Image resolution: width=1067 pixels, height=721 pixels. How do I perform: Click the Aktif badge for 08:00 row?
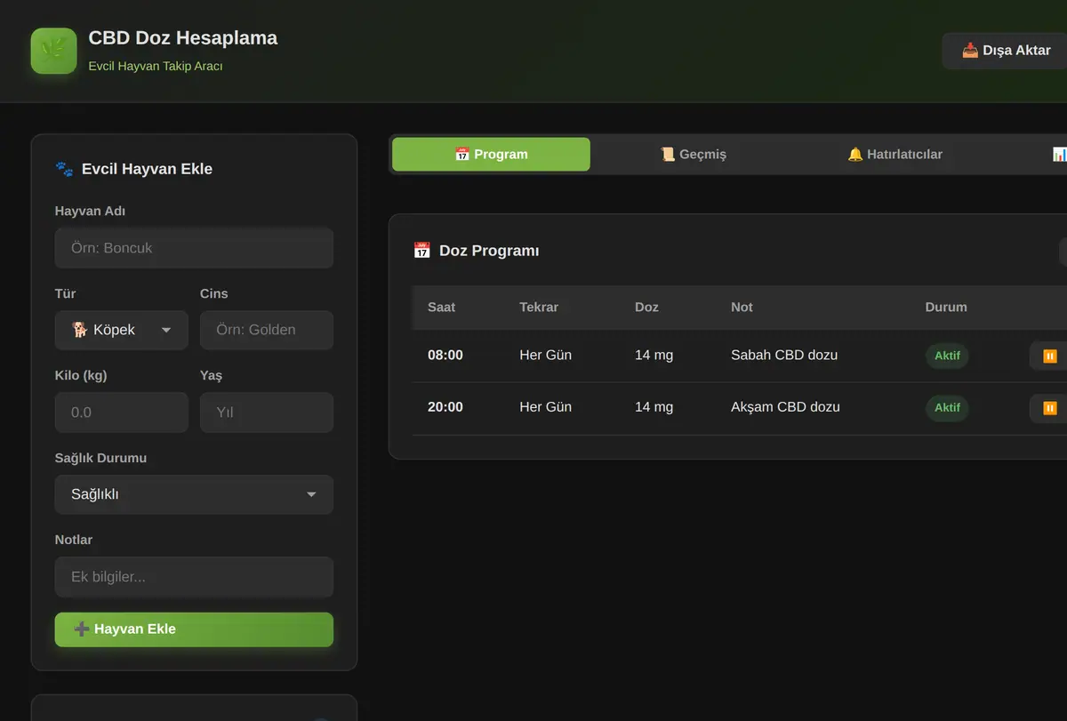(947, 356)
